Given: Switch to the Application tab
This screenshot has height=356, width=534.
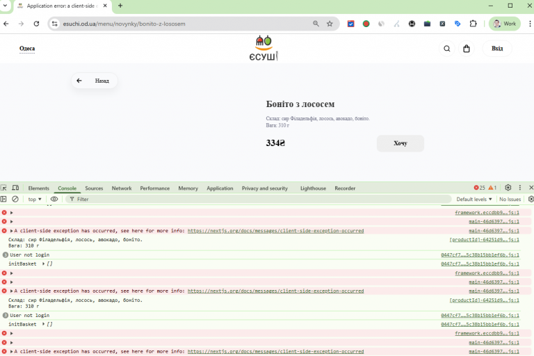Looking at the screenshot, I should 220,188.
